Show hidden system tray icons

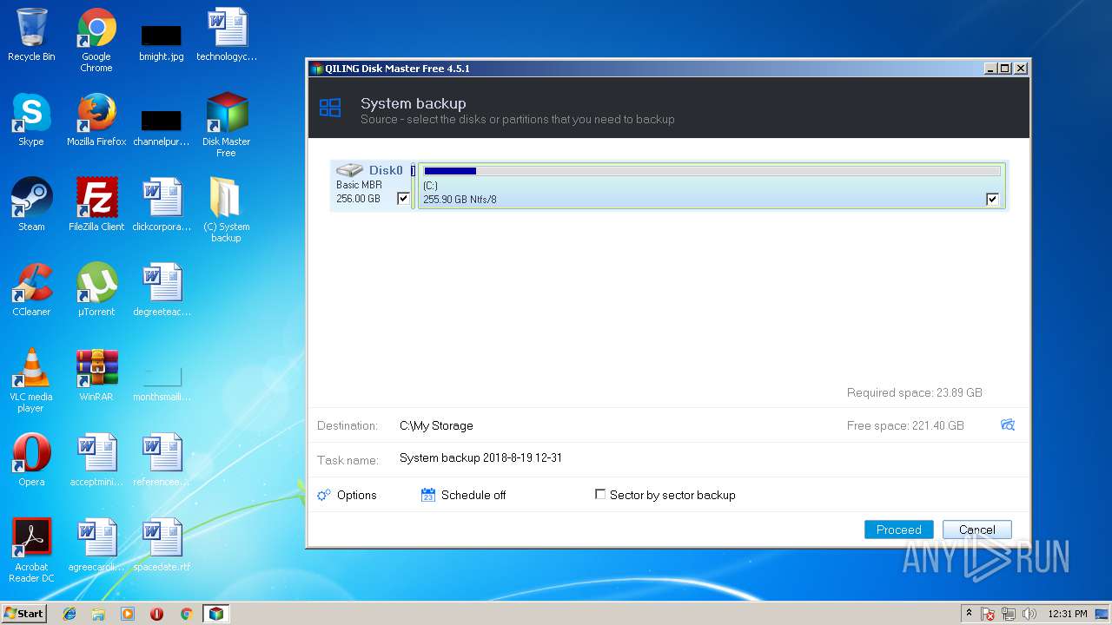pyautogui.click(x=970, y=613)
